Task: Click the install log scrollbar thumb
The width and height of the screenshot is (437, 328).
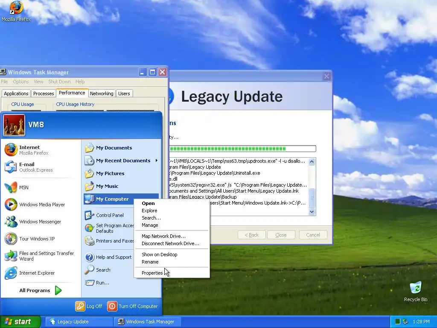Action: (312, 198)
